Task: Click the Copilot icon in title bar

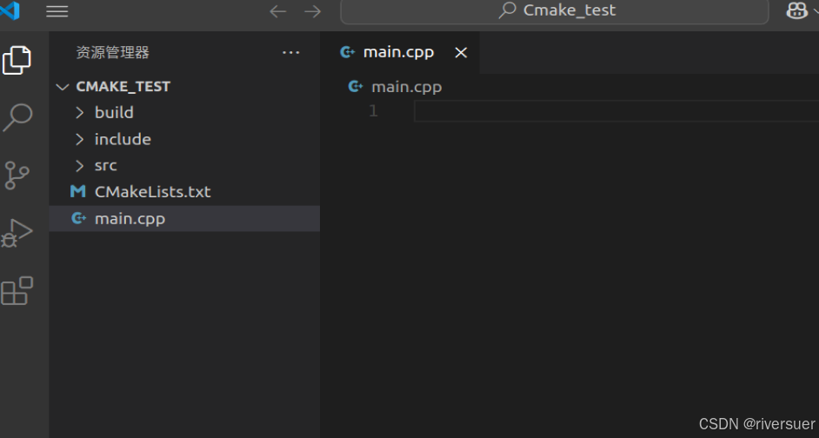Action: [x=796, y=10]
